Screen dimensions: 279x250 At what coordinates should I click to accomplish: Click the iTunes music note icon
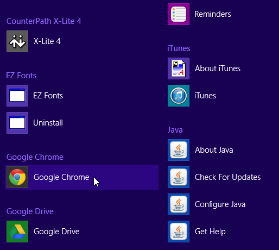point(179,96)
